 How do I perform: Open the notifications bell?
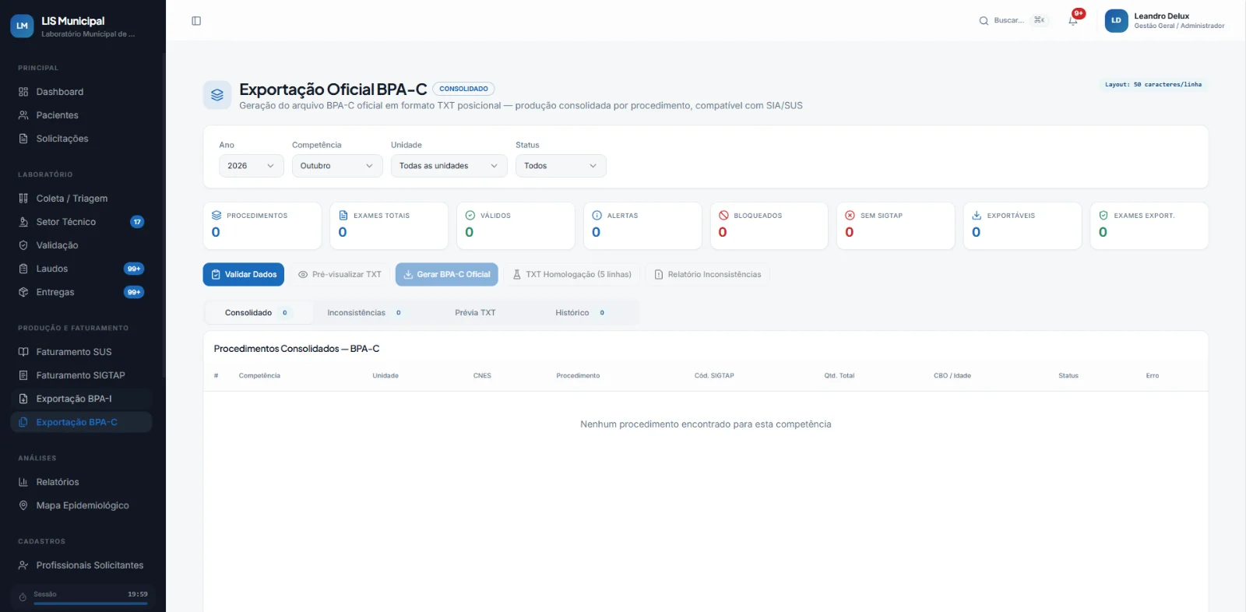click(1073, 20)
